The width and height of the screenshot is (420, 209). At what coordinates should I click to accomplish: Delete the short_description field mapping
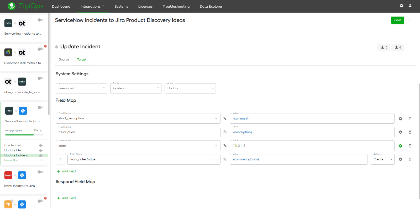(410, 119)
